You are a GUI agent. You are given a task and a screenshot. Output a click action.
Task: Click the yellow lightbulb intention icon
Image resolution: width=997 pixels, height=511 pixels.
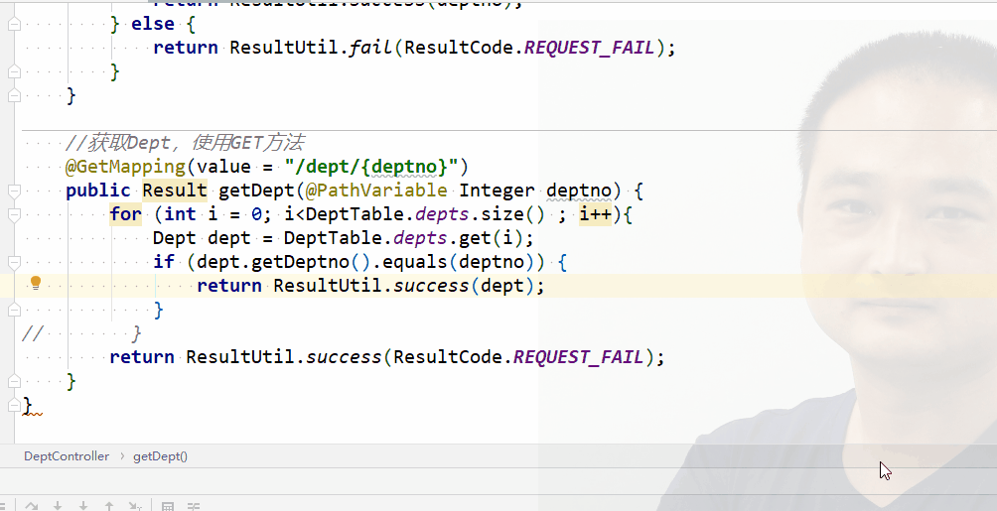(x=36, y=283)
